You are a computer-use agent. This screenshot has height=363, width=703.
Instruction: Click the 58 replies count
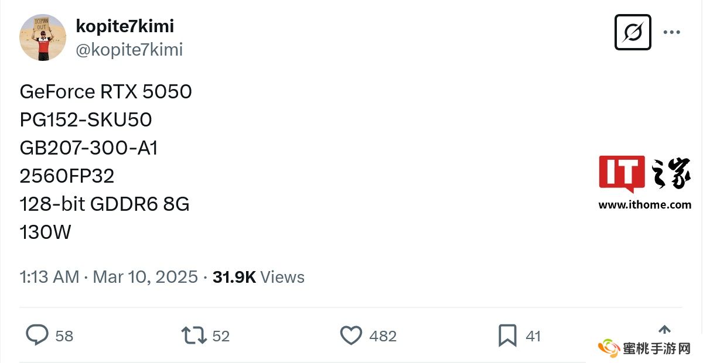point(64,336)
